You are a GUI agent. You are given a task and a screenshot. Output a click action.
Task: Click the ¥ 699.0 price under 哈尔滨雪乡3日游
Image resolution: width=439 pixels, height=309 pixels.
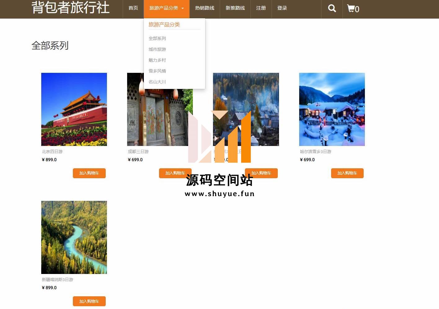[x=307, y=160]
